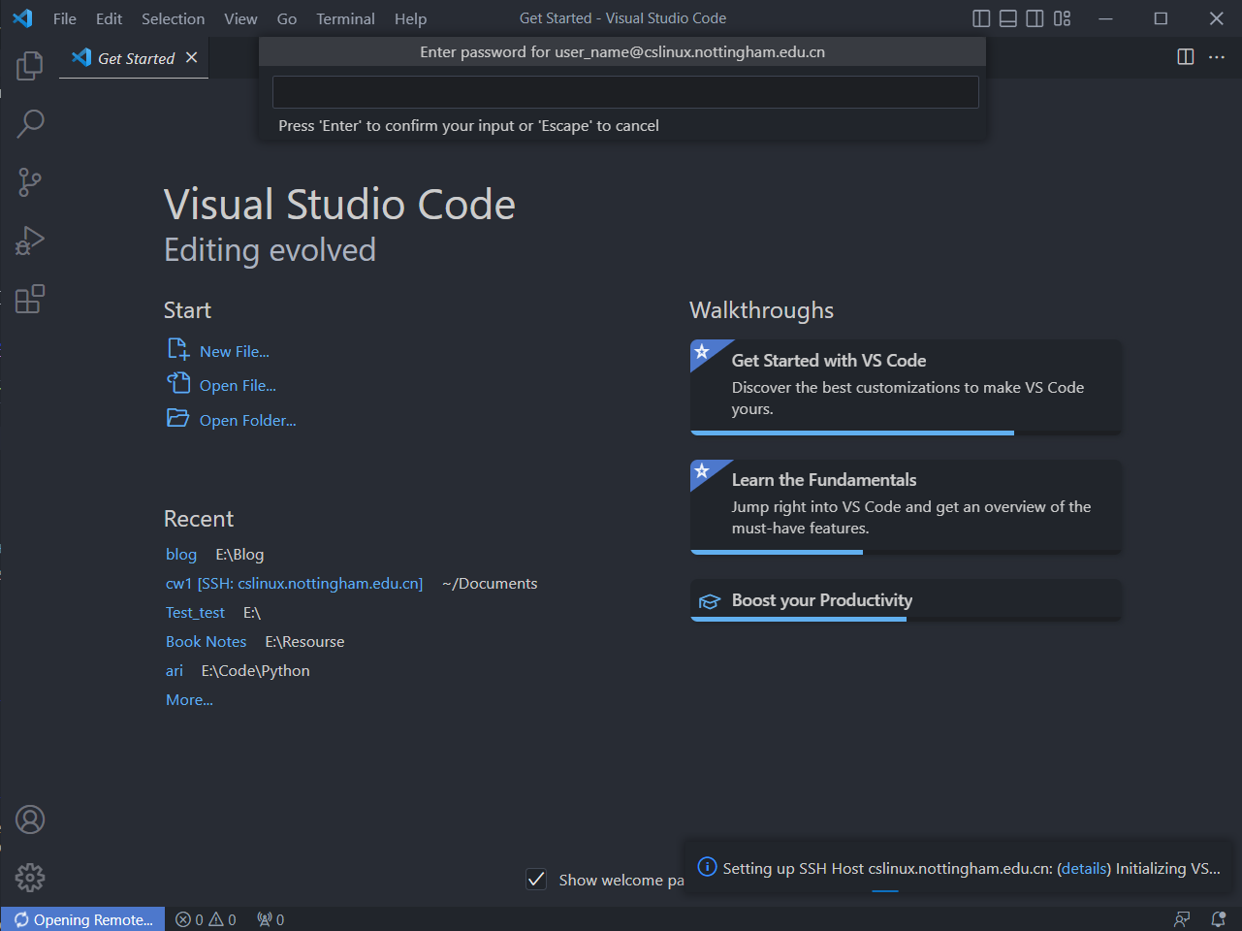Click the More... recent link
The height and width of the screenshot is (931, 1242).
click(189, 699)
